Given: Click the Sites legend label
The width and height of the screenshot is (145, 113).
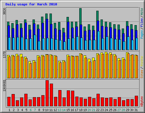Looking at the screenshot, I should 142,74.
